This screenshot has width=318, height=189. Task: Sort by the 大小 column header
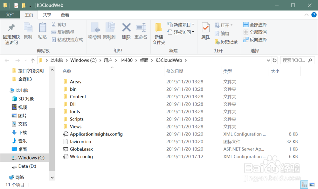[x=275, y=71]
